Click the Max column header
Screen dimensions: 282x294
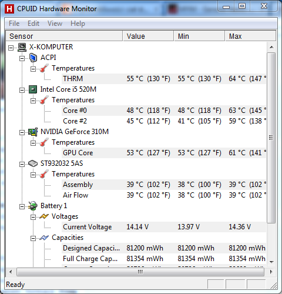pos(250,36)
